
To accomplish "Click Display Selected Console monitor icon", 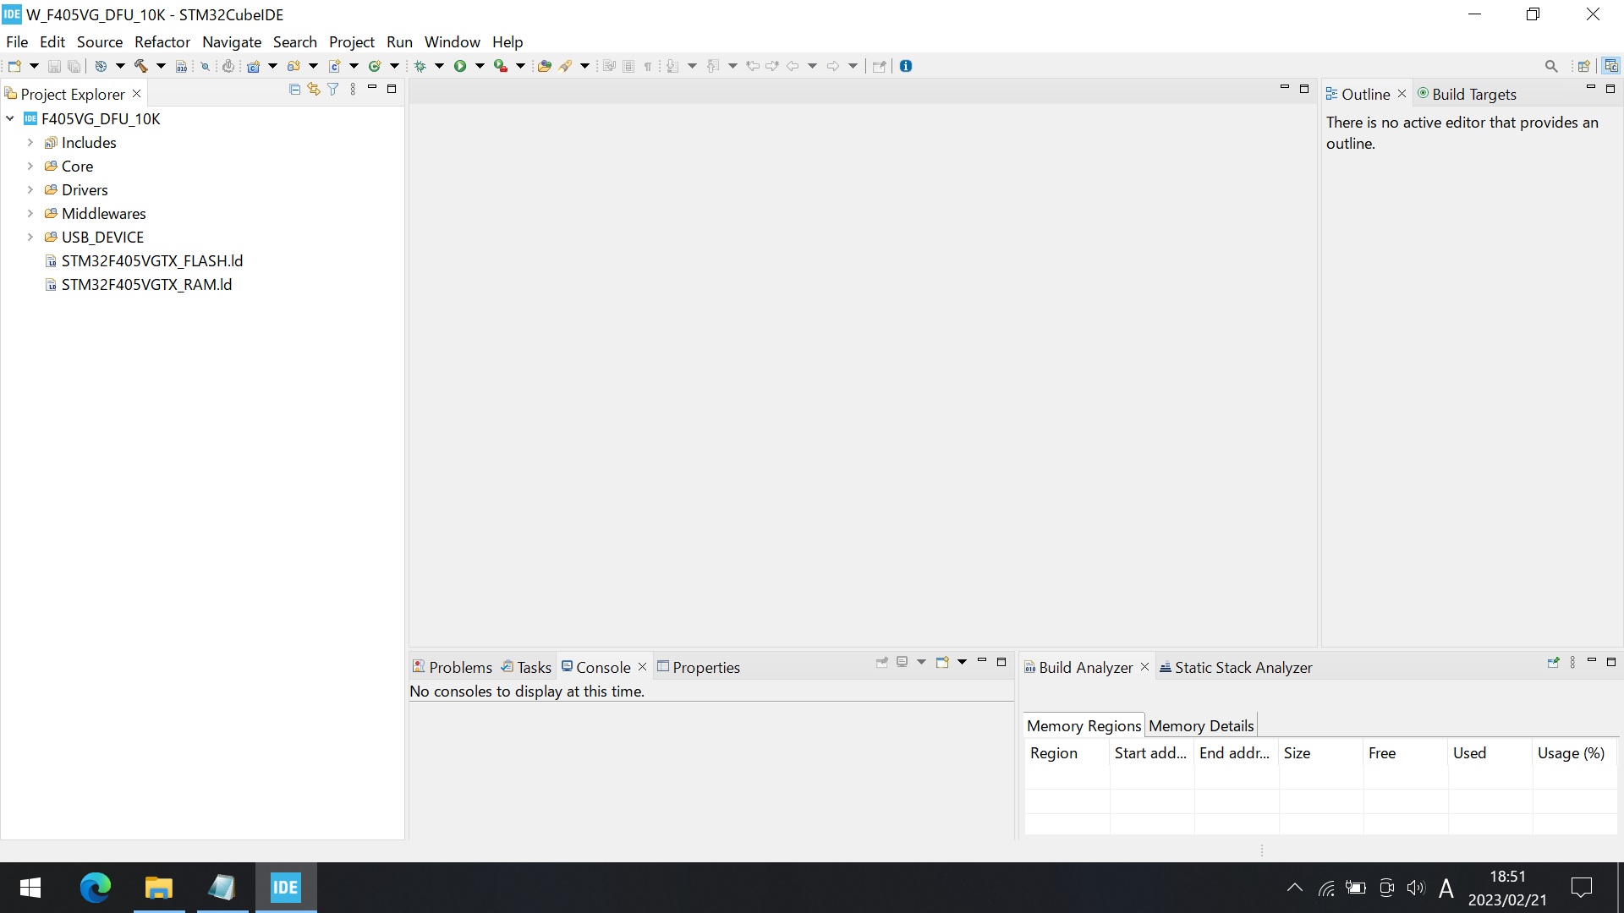I will [x=903, y=662].
